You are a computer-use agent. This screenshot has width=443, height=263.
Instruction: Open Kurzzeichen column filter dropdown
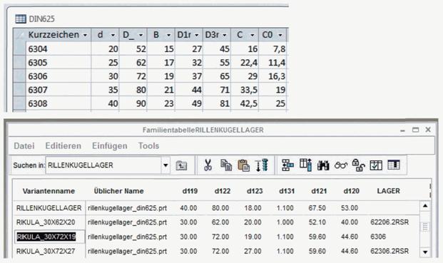(85, 35)
